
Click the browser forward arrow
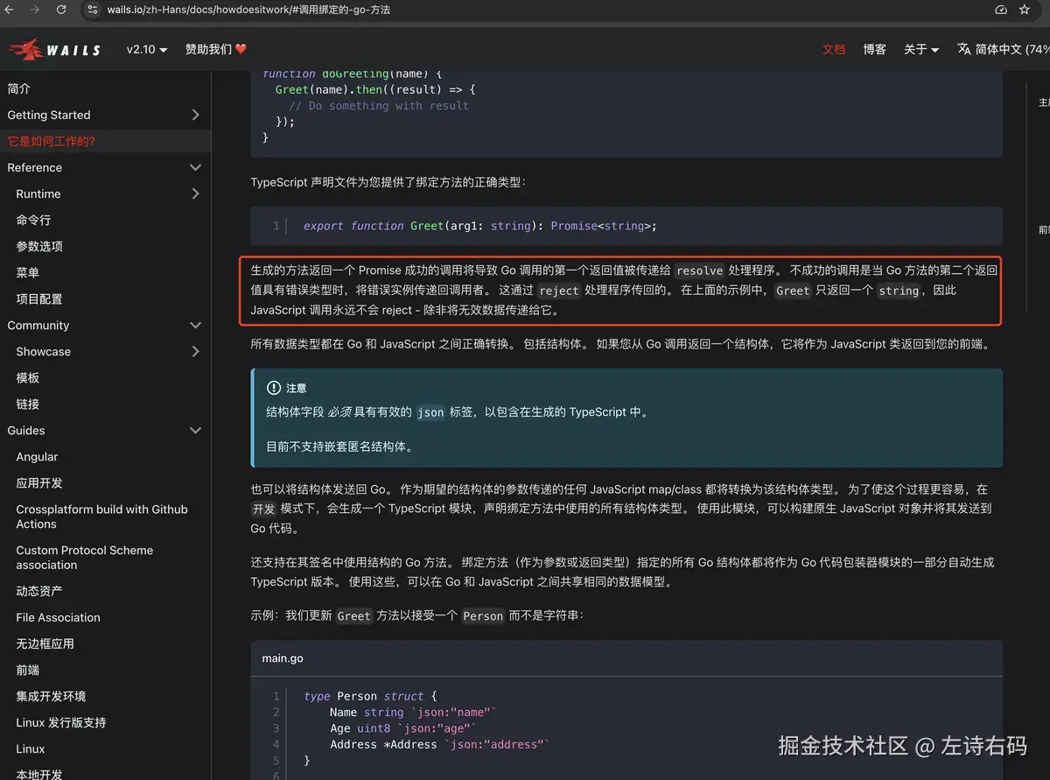[35, 10]
